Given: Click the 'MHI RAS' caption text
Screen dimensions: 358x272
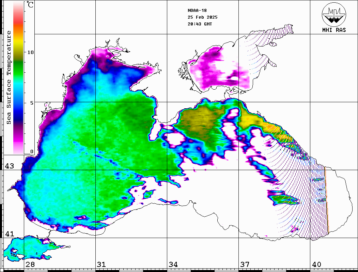Looking at the screenshot, I should point(334,30).
